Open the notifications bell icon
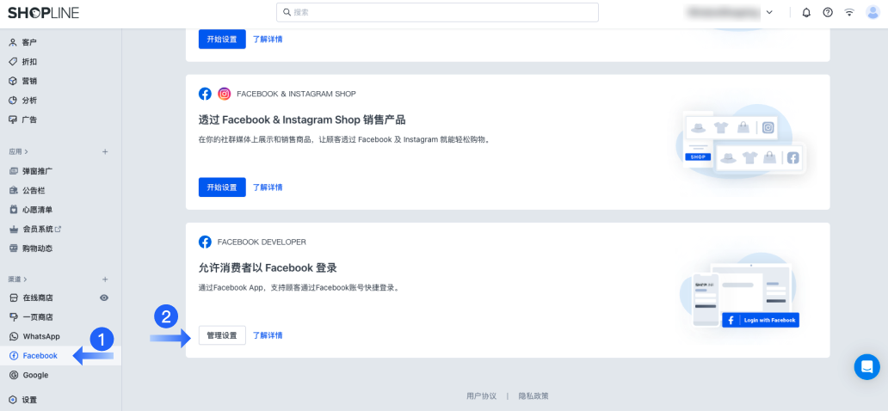Image resolution: width=888 pixels, height=411 pixels. (x=806, y=12)
